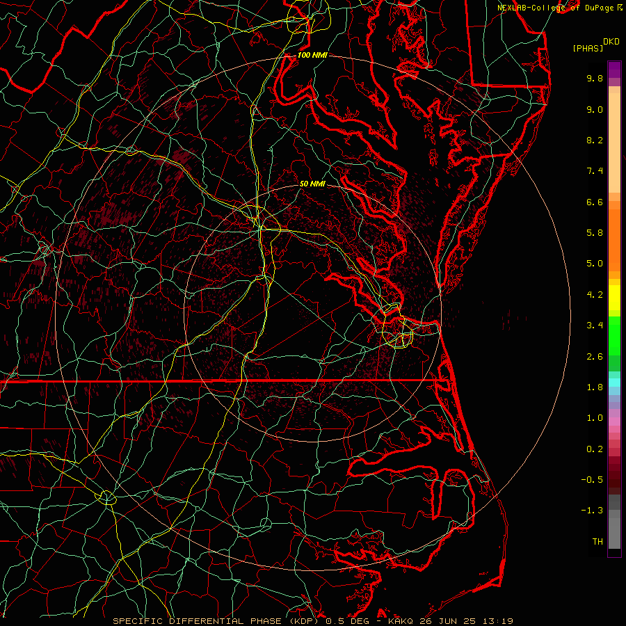626x626 pixels.
Task: Click the DKD label above the color bar
Action: coord(611,42)
